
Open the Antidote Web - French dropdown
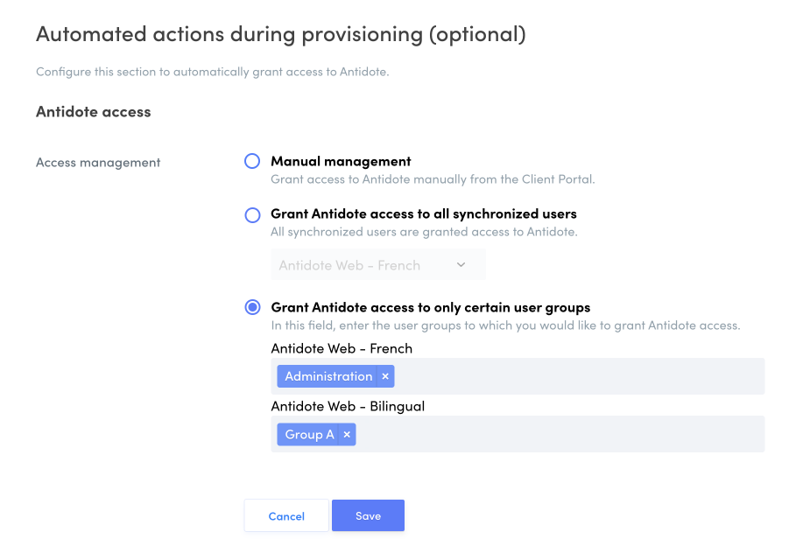point(378,265)
